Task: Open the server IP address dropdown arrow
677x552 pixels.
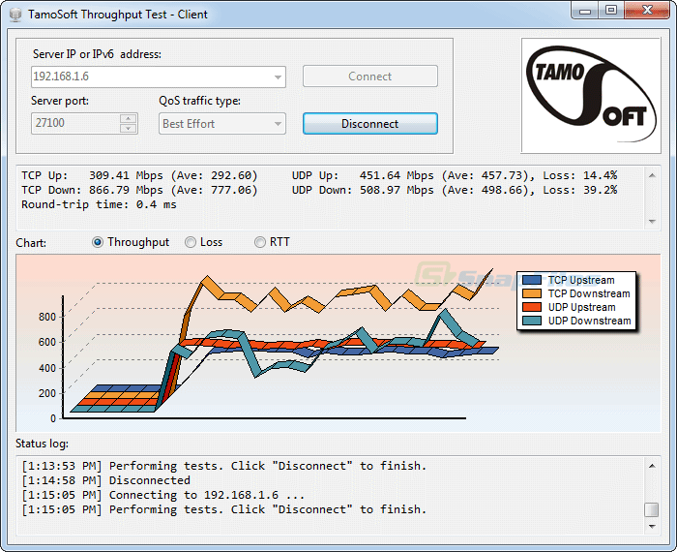Action: pos(278,77)
